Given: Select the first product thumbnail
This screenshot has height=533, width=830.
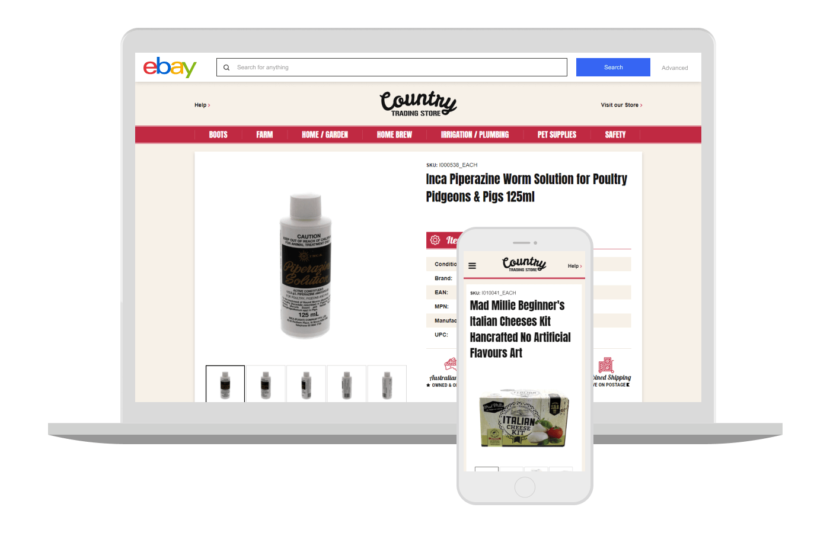Looking at the screenshot, I should tap(225, 384).
